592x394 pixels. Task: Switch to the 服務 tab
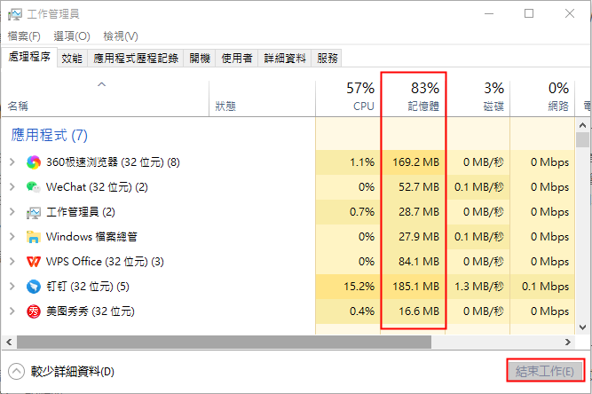click(327, 58)
